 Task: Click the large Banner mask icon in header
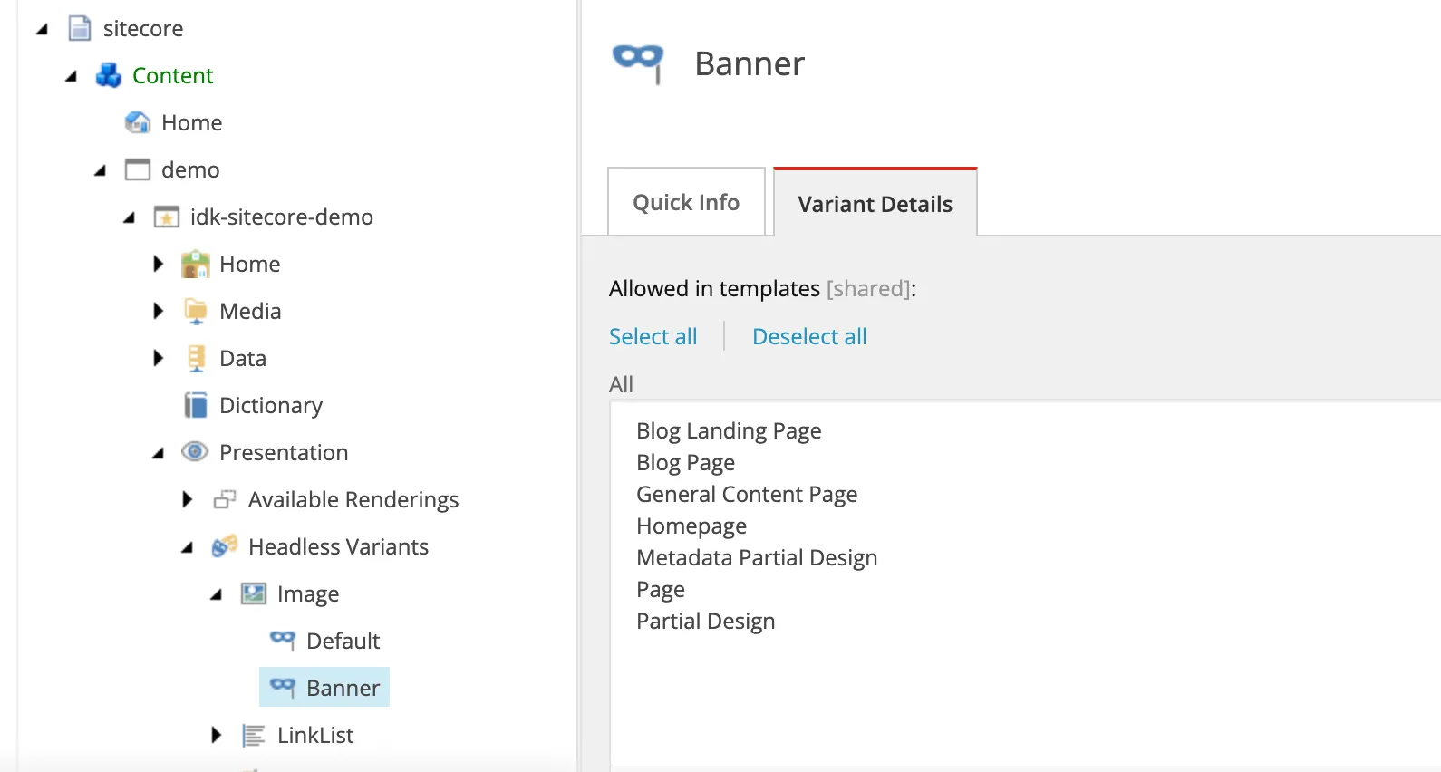point(639,63)
